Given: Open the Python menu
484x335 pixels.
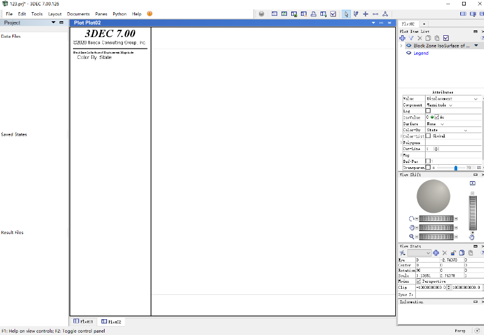Looking at the screenshot, I should (x=119, y=13).
